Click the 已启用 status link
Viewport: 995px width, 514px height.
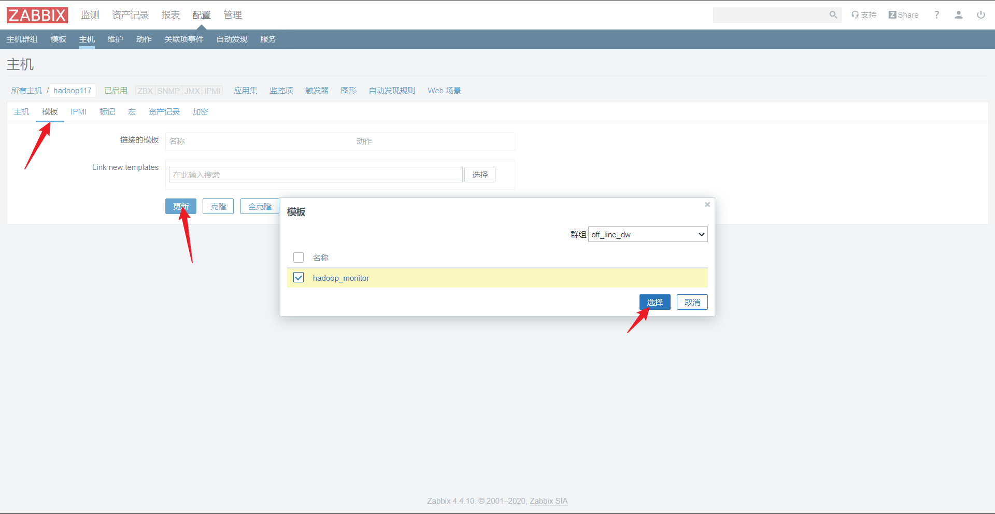pos(116,91)
